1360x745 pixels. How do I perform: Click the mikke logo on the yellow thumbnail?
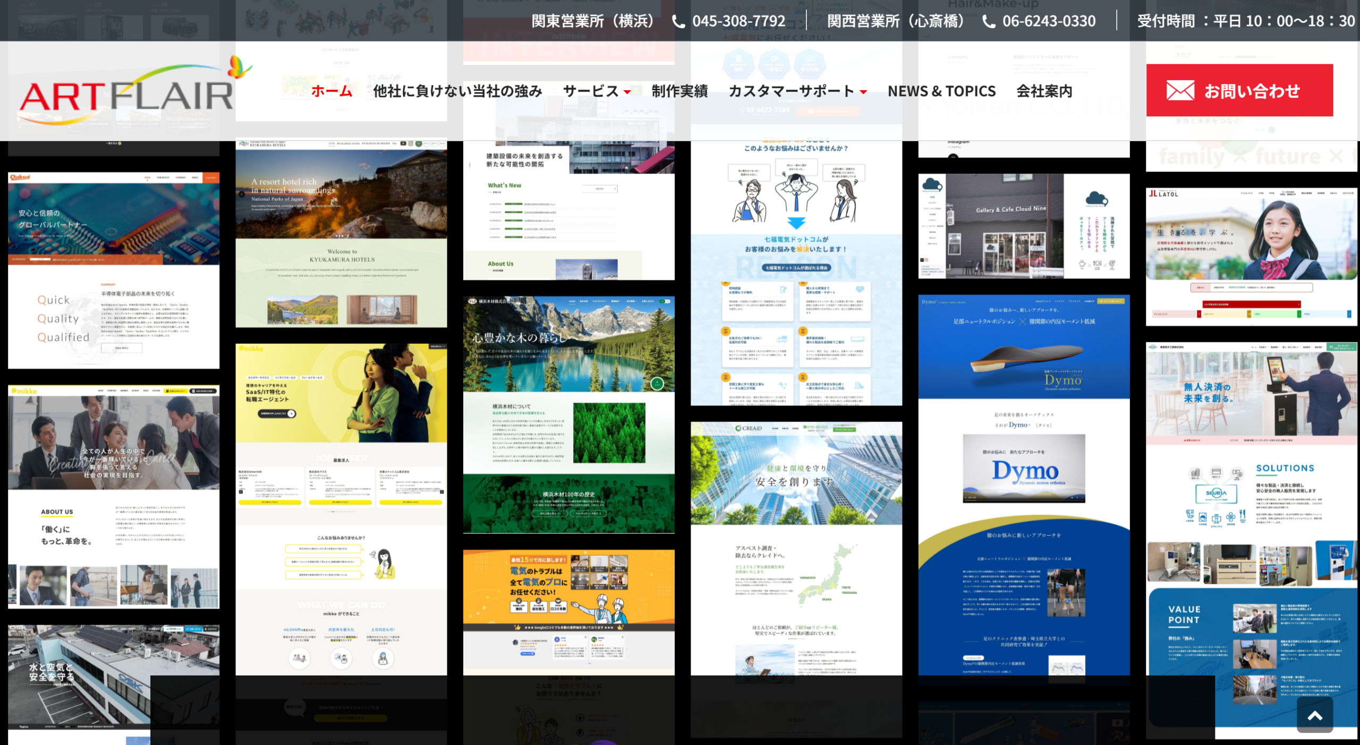[x=251, y=349]
